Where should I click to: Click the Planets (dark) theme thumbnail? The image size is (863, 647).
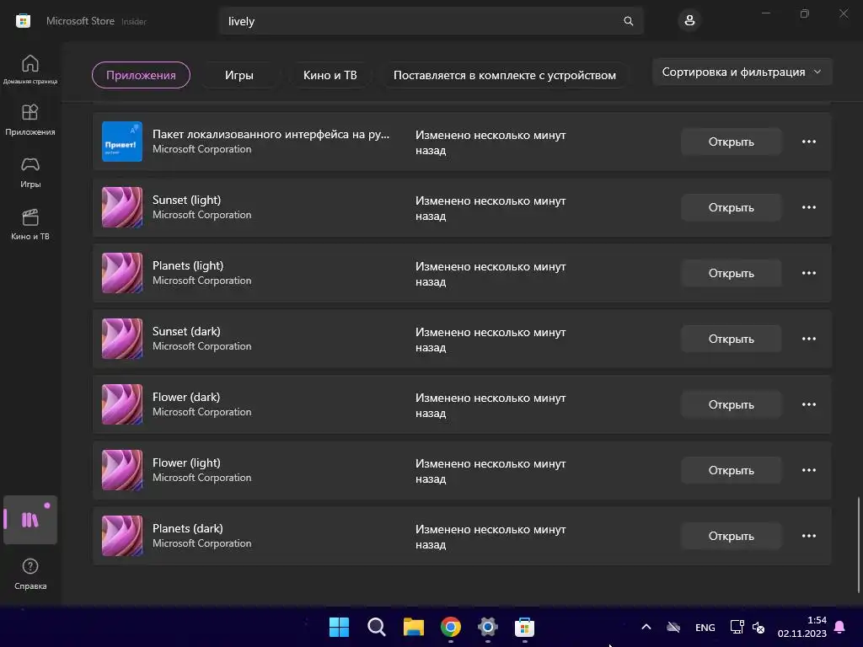122,536
